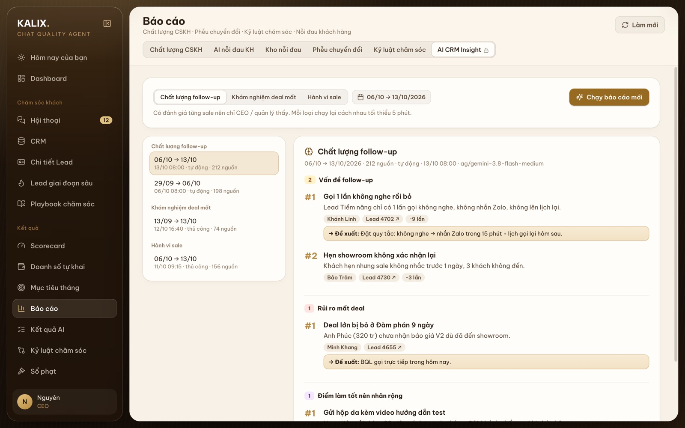This screenshot has width=685, height=428.
Task: Click the Minh Khang tag
Action: 342,348
